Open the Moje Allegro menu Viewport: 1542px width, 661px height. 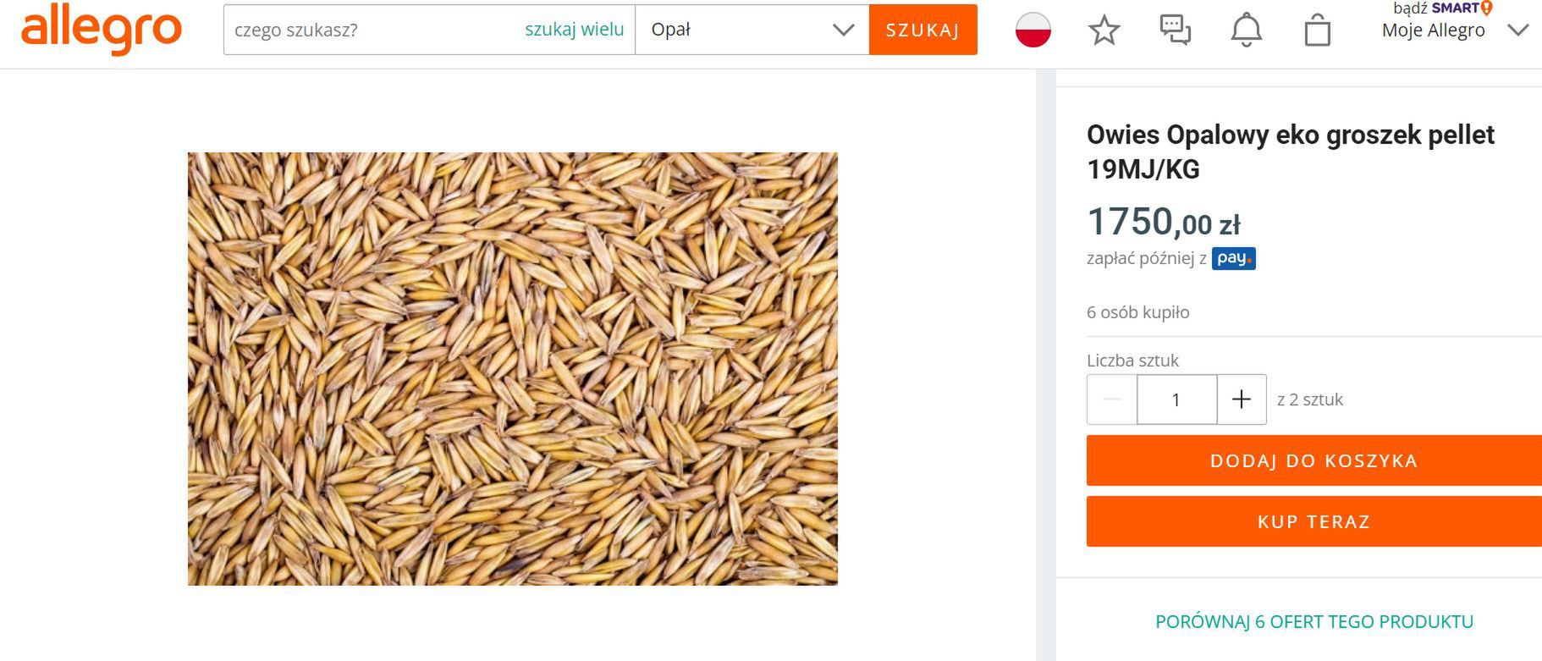point(1432,30)
